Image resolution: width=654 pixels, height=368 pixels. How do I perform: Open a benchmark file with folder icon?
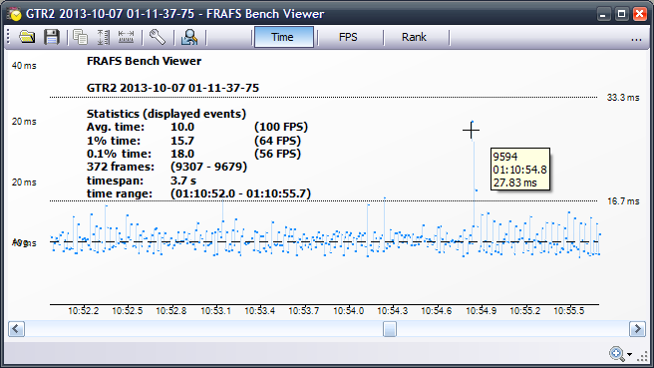(x=27, y=37)
